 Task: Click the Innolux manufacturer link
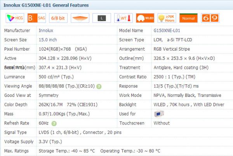point(46,30)
